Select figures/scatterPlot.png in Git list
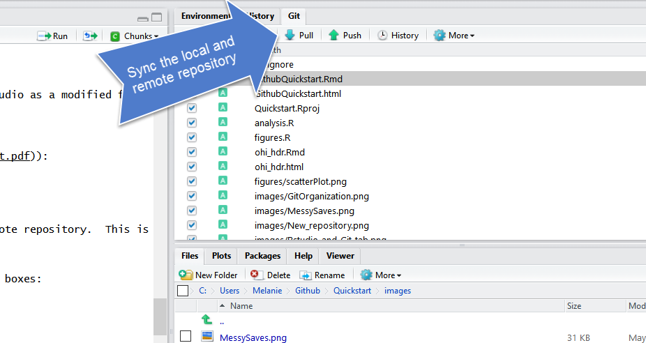The width and height of the screenshot is (646, 343). 301,181
